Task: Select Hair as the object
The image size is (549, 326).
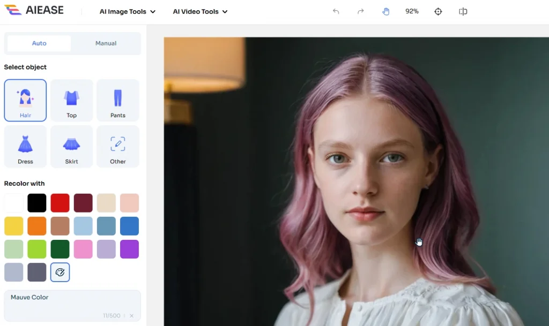Action: (x=25, y=101)
